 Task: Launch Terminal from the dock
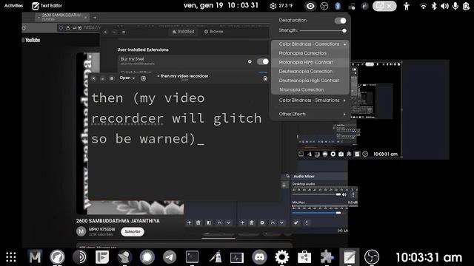coord(192,257)
